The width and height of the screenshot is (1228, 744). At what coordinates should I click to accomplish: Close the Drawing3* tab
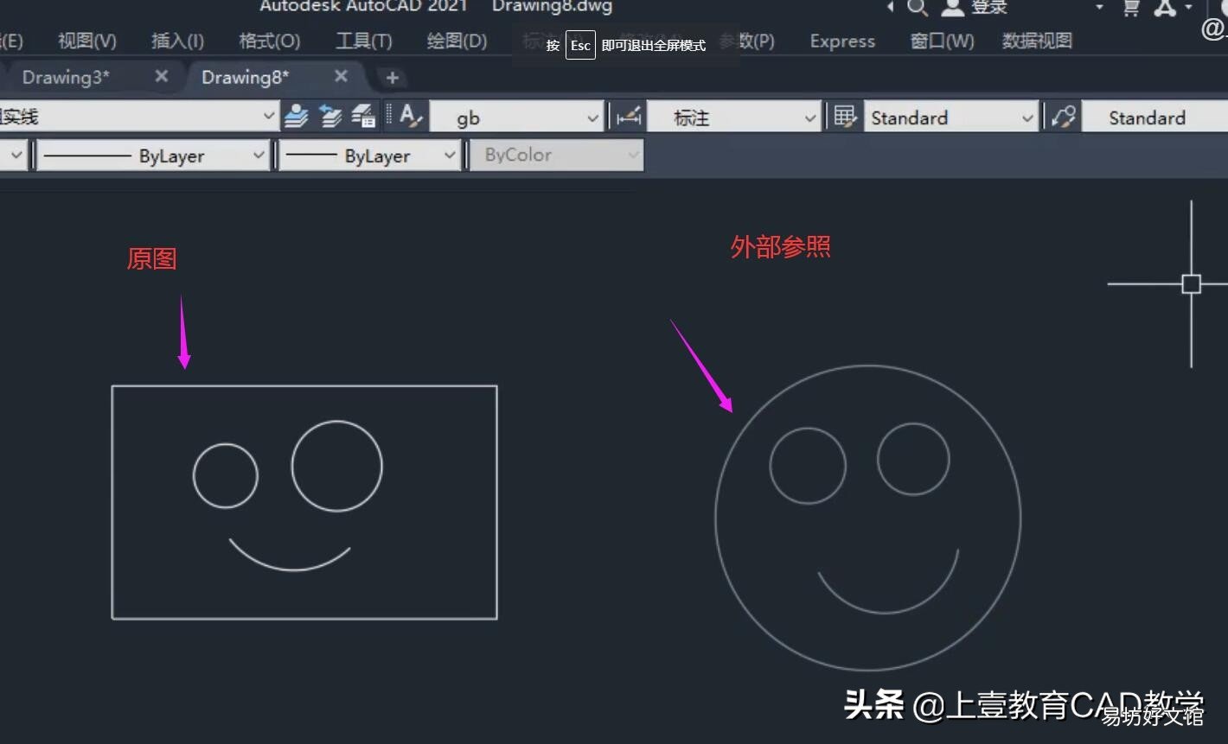pos(162,76)
